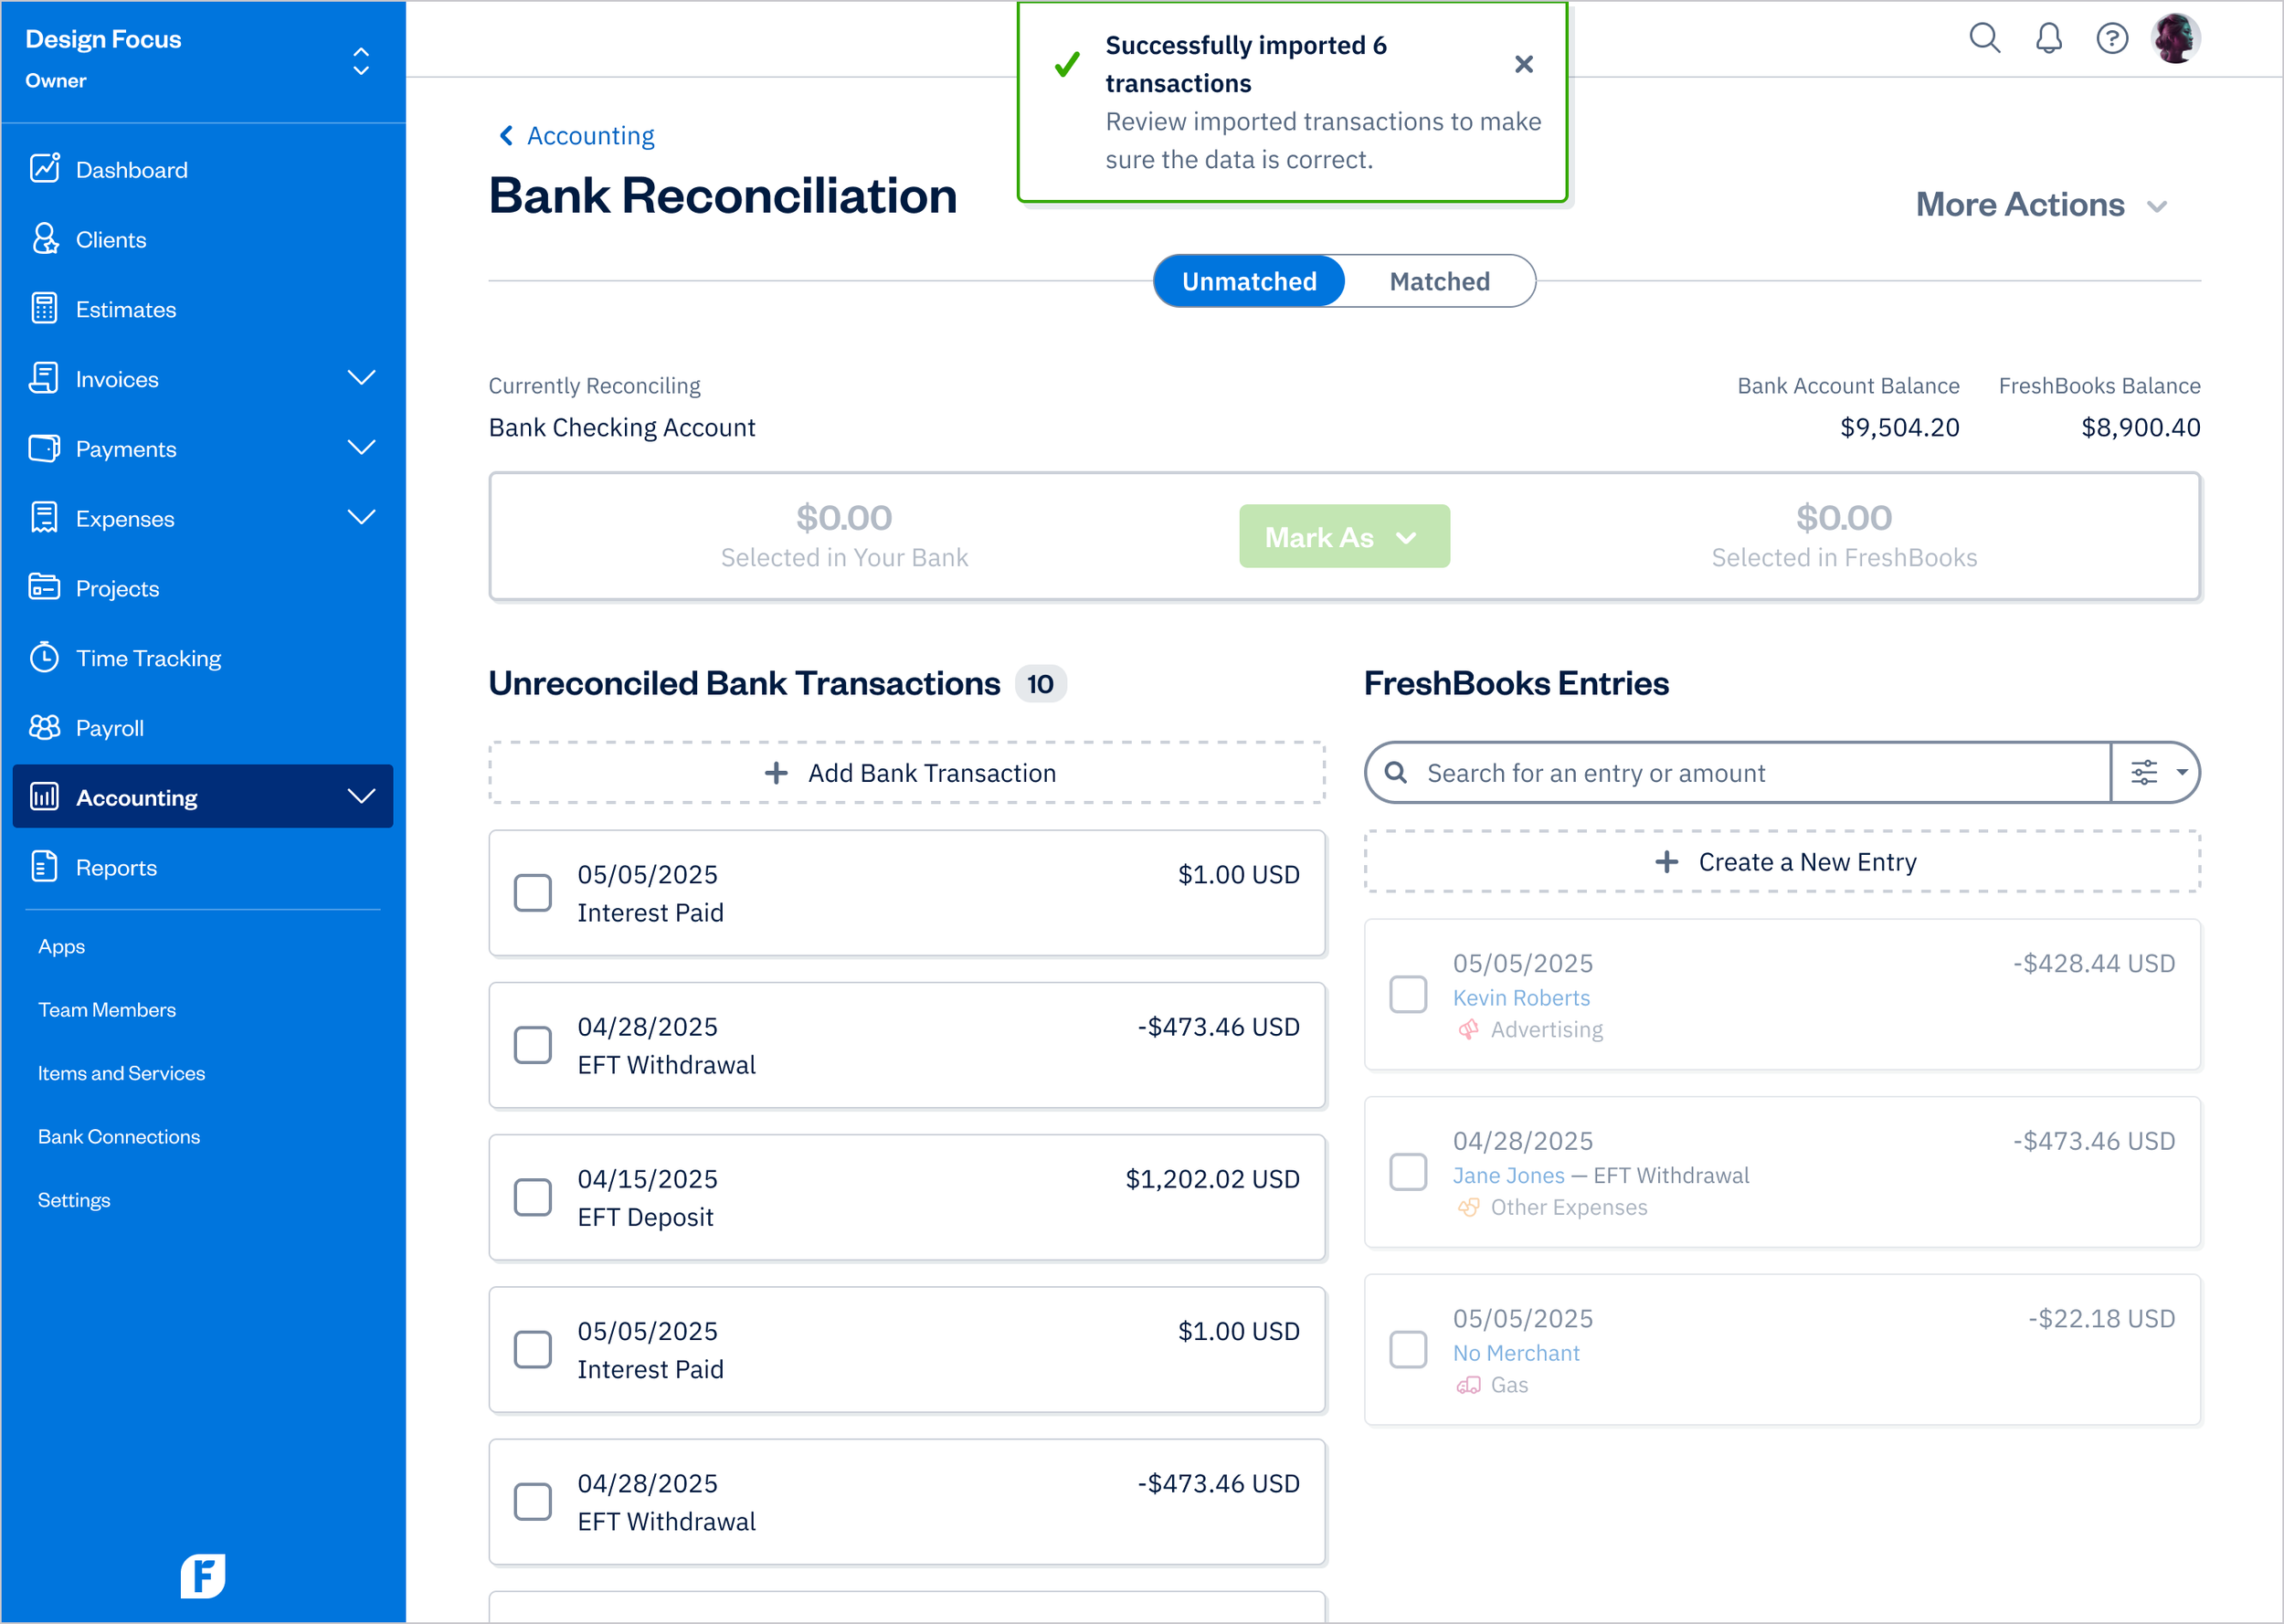This screenshot has height=1624, width=2284.
Task: Open the help question mark icon
Action: click(x=2112, y=38)
